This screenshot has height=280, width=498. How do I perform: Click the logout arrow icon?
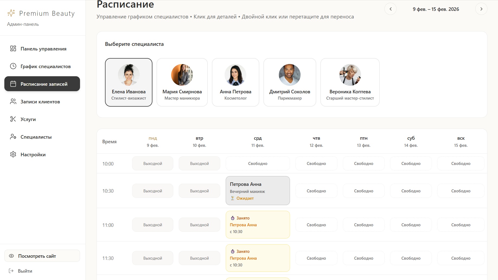click(11, 271)
